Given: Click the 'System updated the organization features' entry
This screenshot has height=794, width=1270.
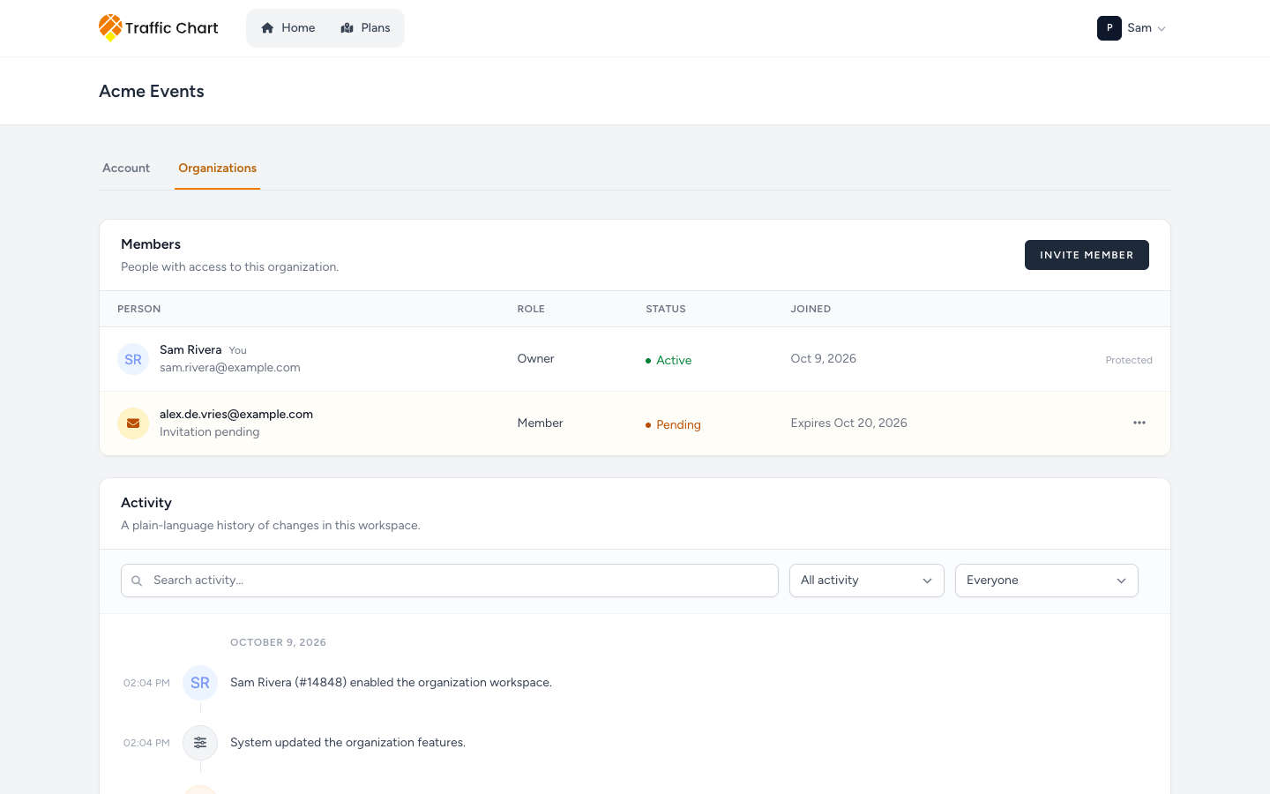Looking at the screenshot, I should (x=347, y=743).
